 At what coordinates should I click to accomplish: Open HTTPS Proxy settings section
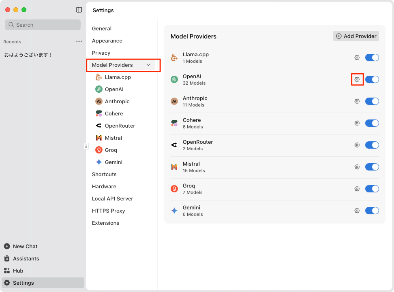108,211
